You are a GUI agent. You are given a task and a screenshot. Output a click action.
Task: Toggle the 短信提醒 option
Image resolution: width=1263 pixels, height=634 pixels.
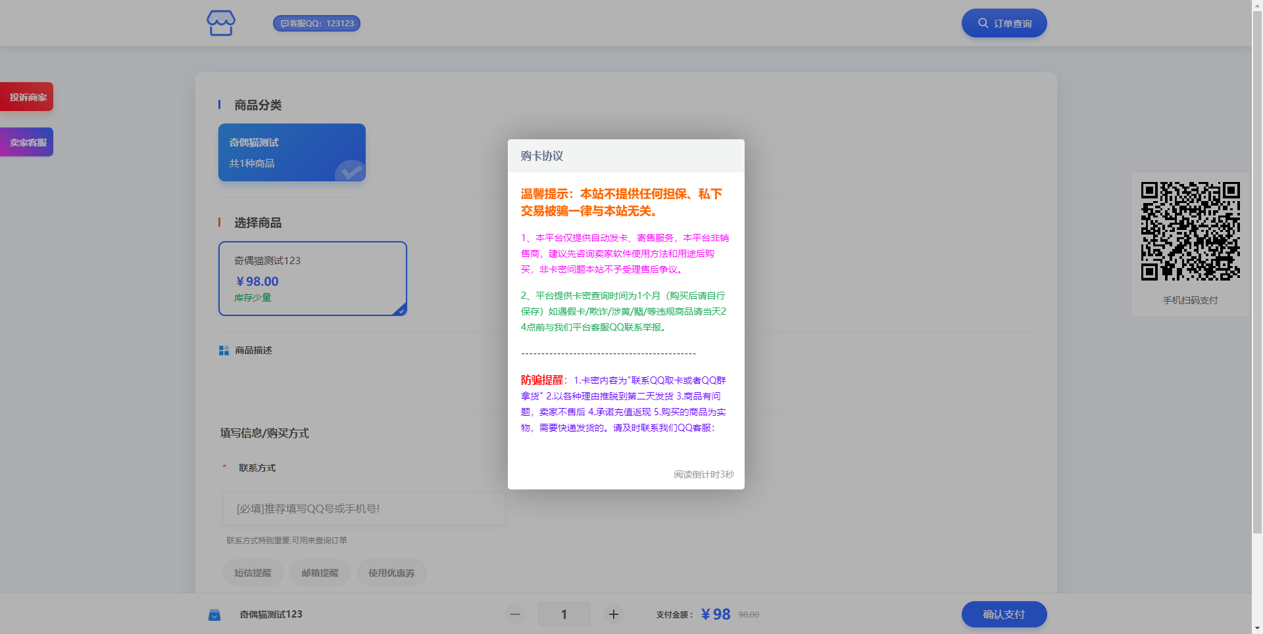point(253,573)
